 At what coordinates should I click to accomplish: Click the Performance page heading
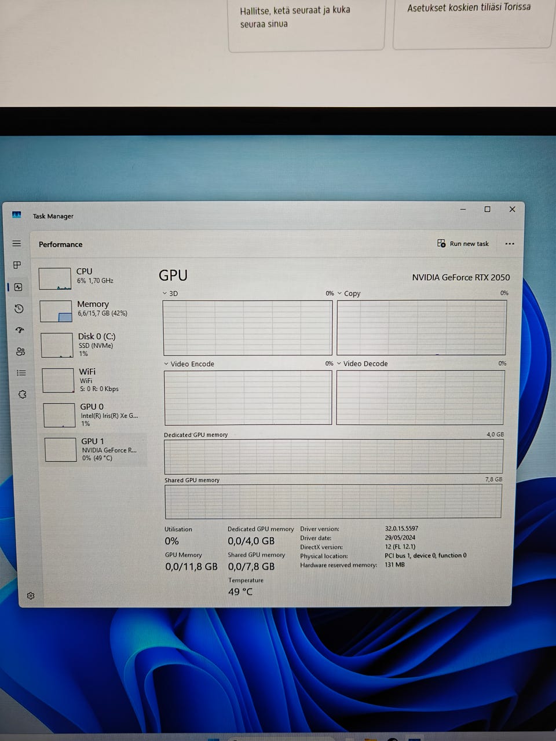[x=60, y=244]
